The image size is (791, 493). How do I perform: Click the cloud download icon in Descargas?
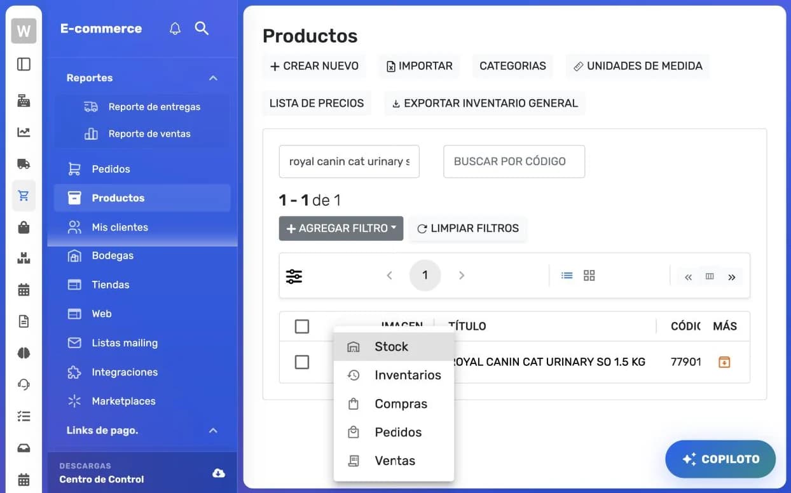pyautogui.click(x=219, y=473)
